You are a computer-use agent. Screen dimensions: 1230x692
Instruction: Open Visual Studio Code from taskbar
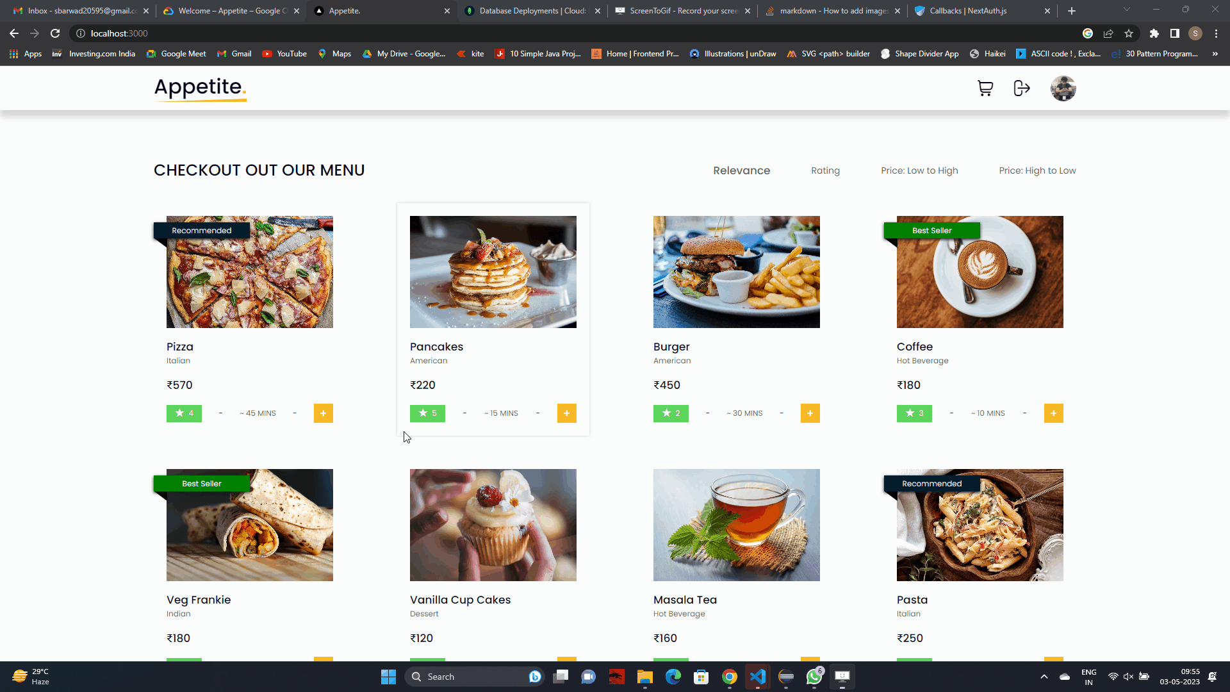757,677
